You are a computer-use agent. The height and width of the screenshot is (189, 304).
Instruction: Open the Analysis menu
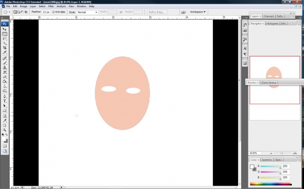(61, 6)
